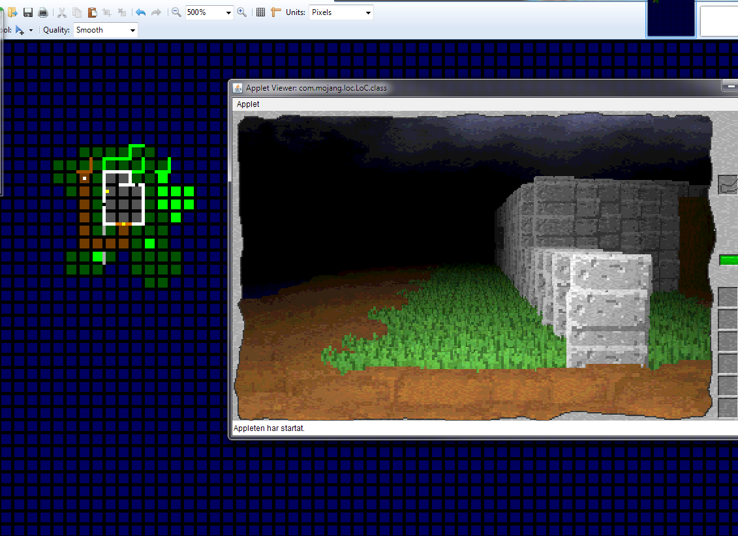Save the image with the floppy disk icon
This screenshot has width=738, height=536.
(x=28, y=12)
